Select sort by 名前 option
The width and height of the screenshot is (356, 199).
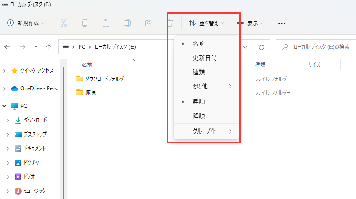click(206, 44)
